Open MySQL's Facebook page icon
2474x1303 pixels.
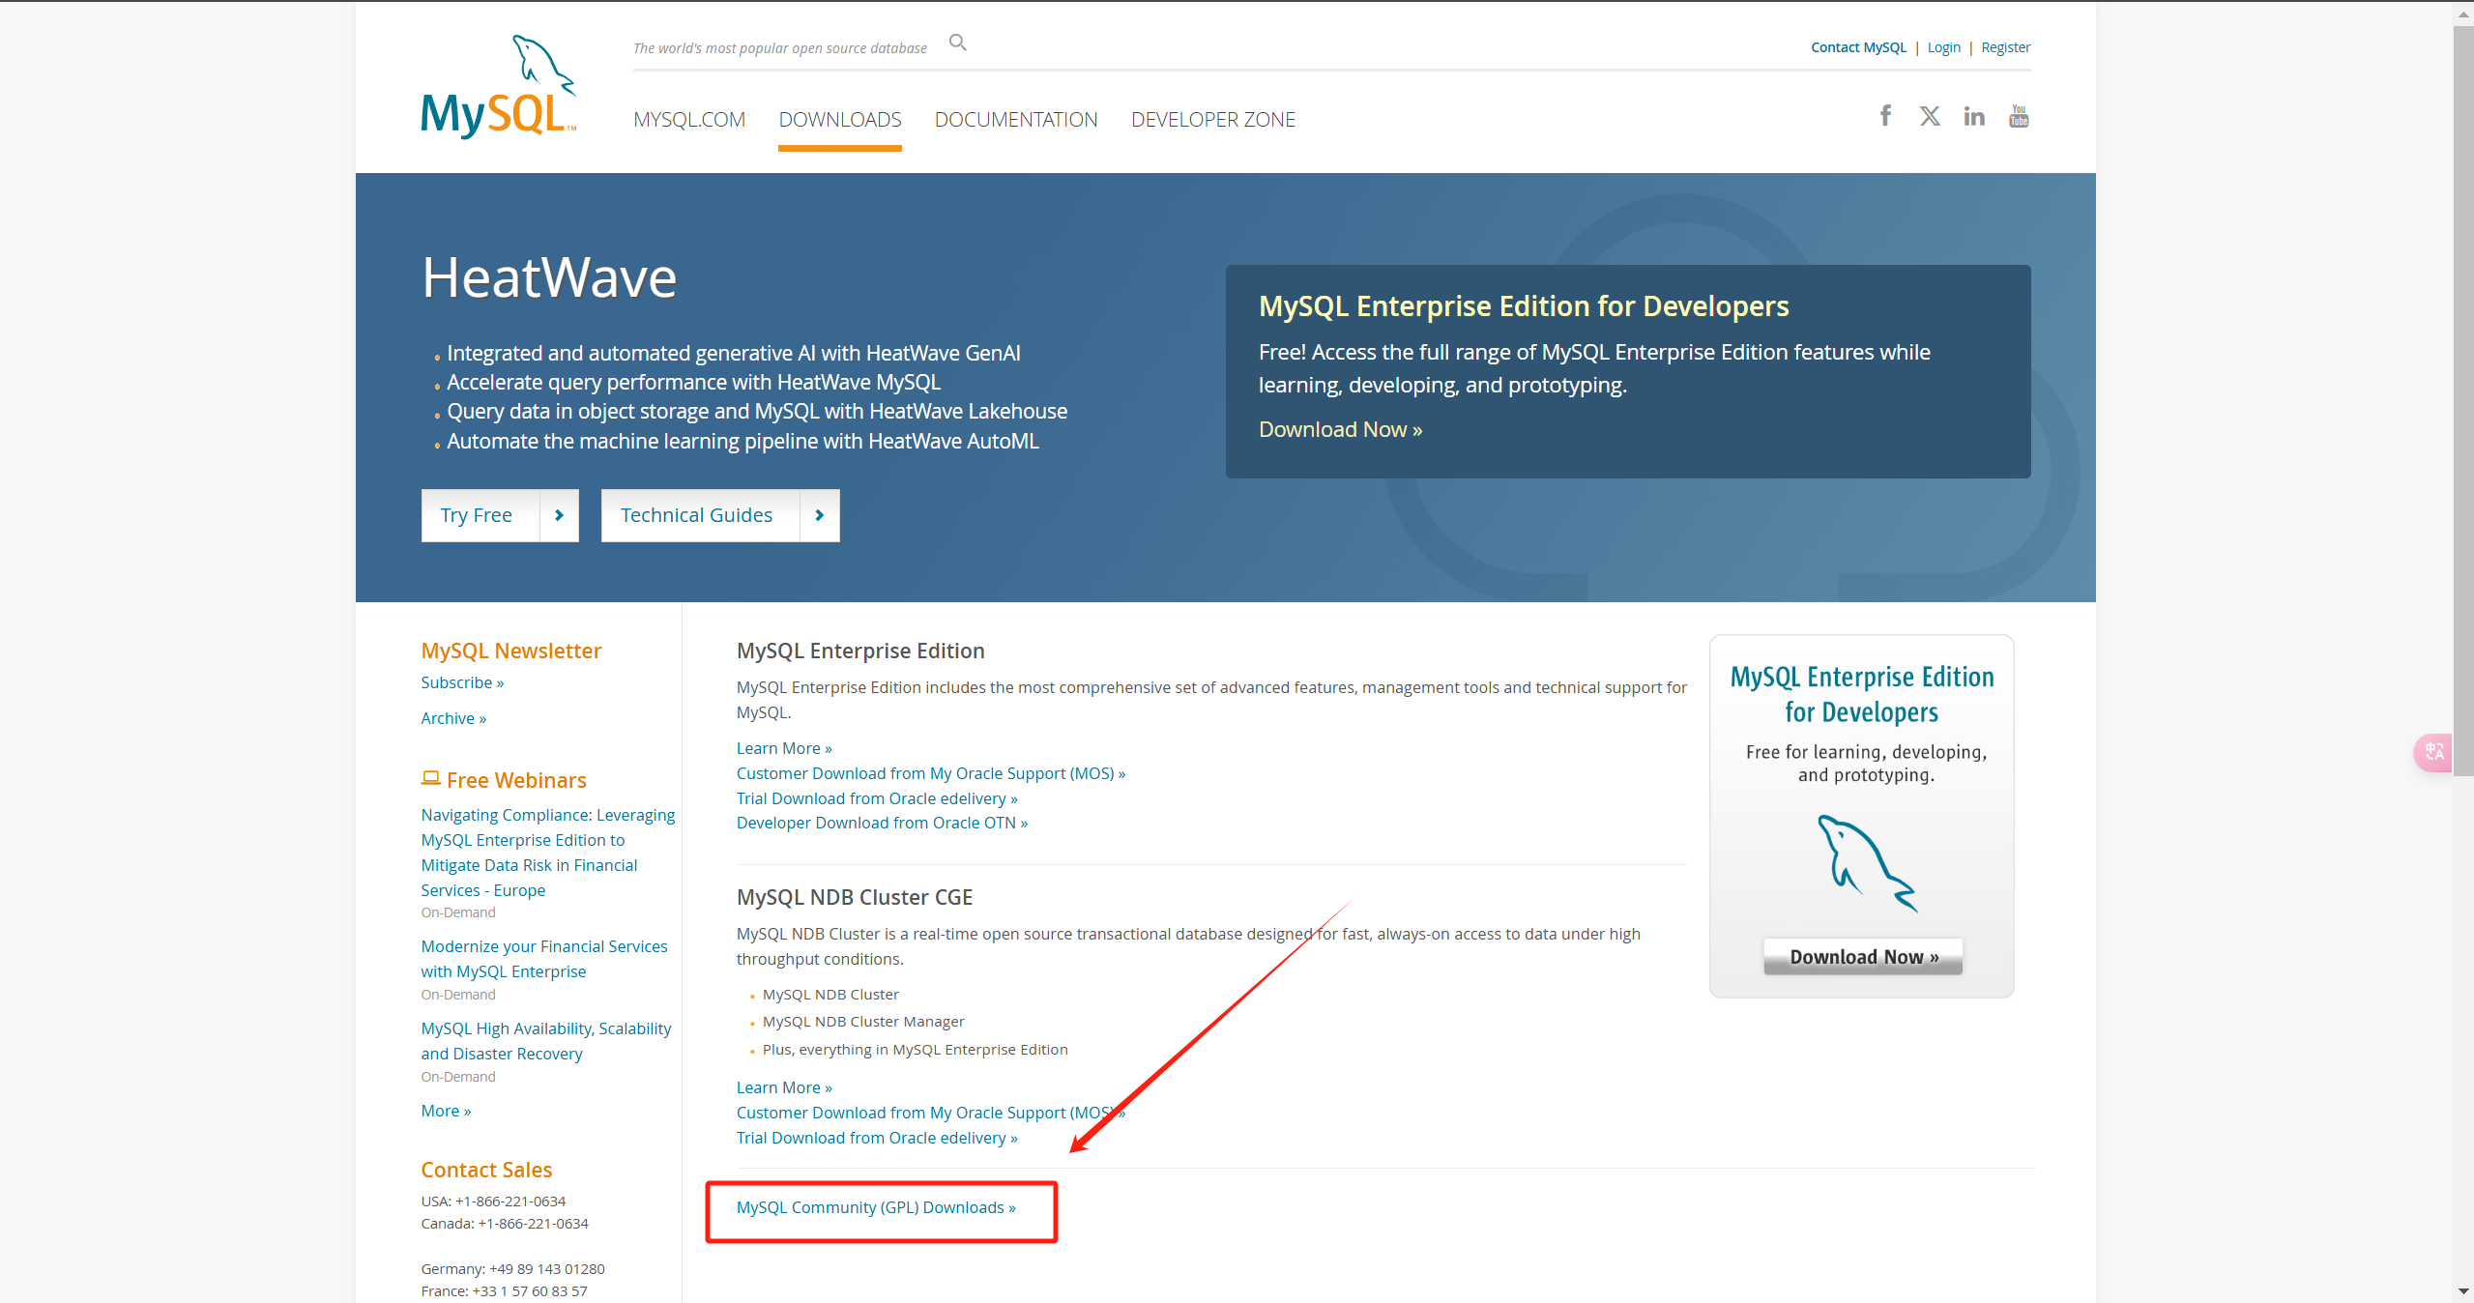(x=1885, y=116)
